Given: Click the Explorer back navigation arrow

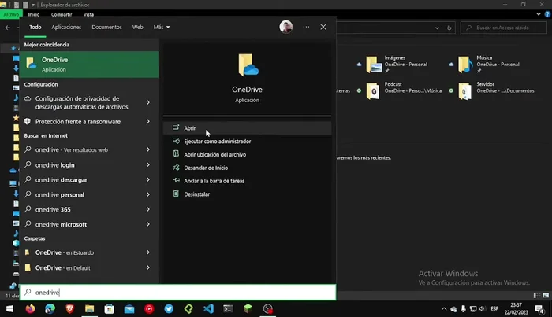Looking at the screenshot, I should [x=8, y=28].
